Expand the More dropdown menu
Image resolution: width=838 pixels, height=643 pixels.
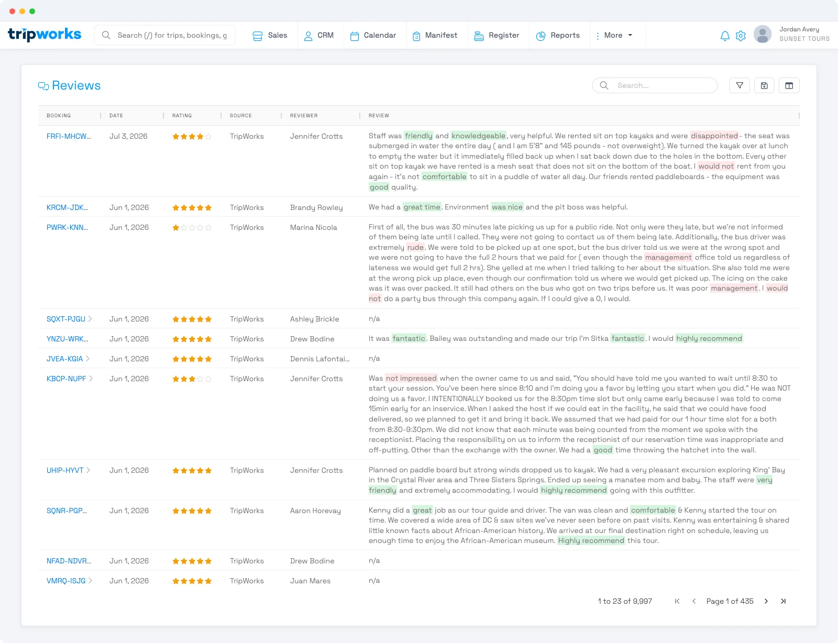pos(615,35)
